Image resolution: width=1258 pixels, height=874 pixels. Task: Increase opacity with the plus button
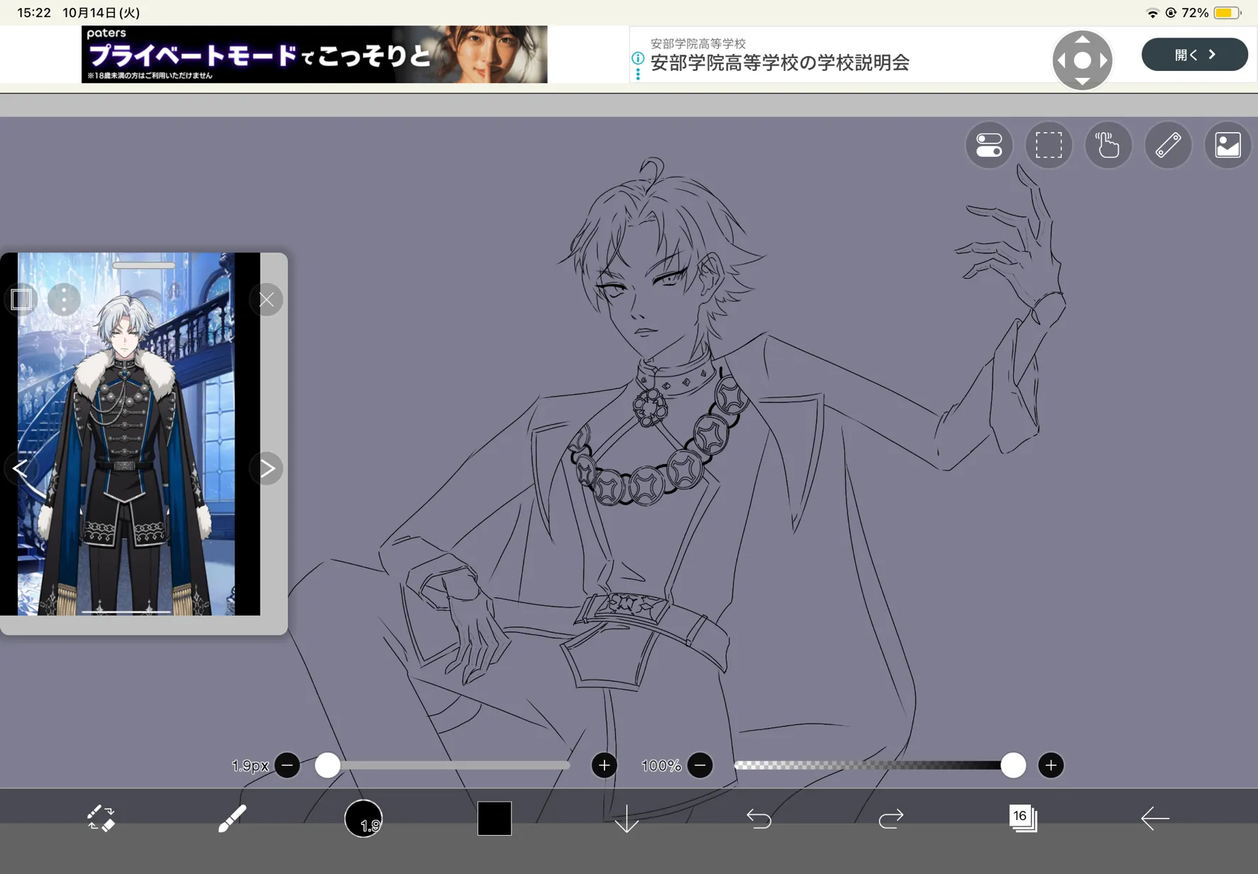tap(1051, 765)
